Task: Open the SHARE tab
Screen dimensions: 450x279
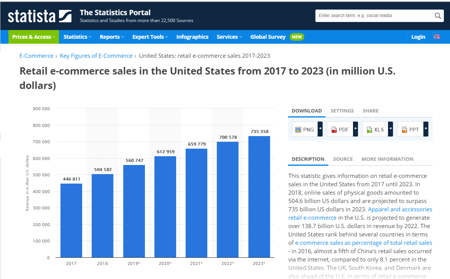Action: [370, 111]
